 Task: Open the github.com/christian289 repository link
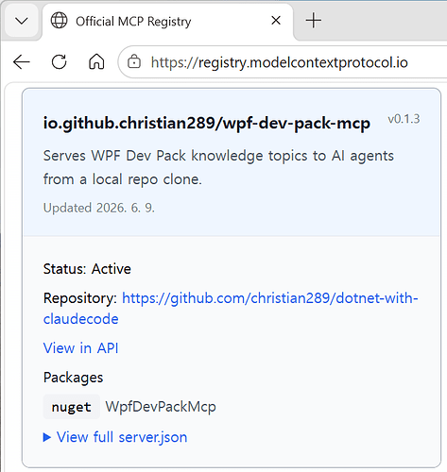231,309
